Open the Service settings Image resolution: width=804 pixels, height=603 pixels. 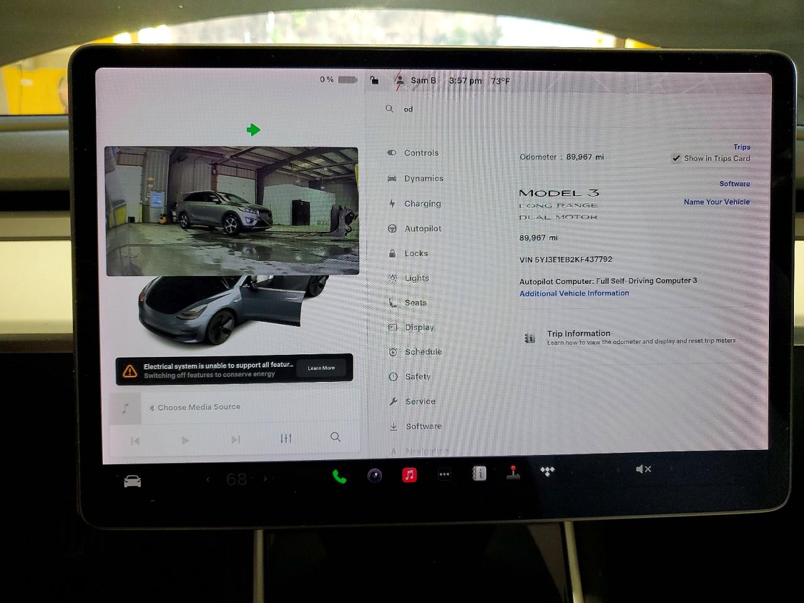pyautogui.click(x=412, y=401)
